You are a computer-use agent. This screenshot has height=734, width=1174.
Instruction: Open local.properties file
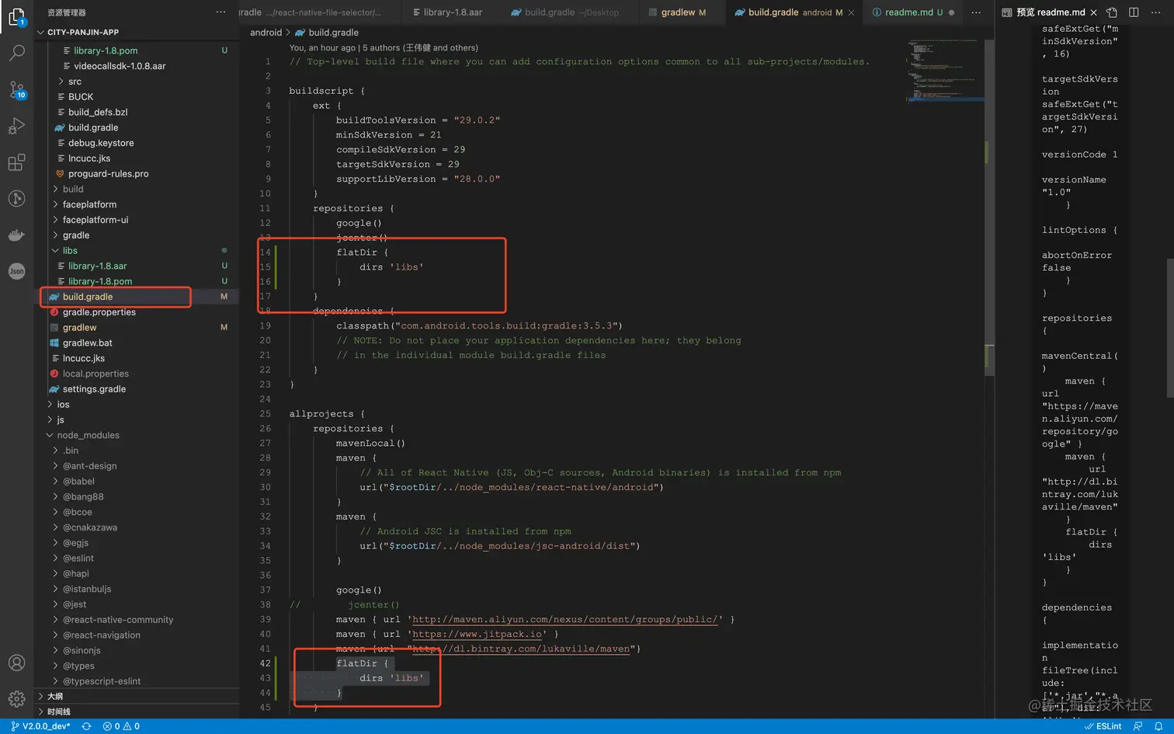96,374
